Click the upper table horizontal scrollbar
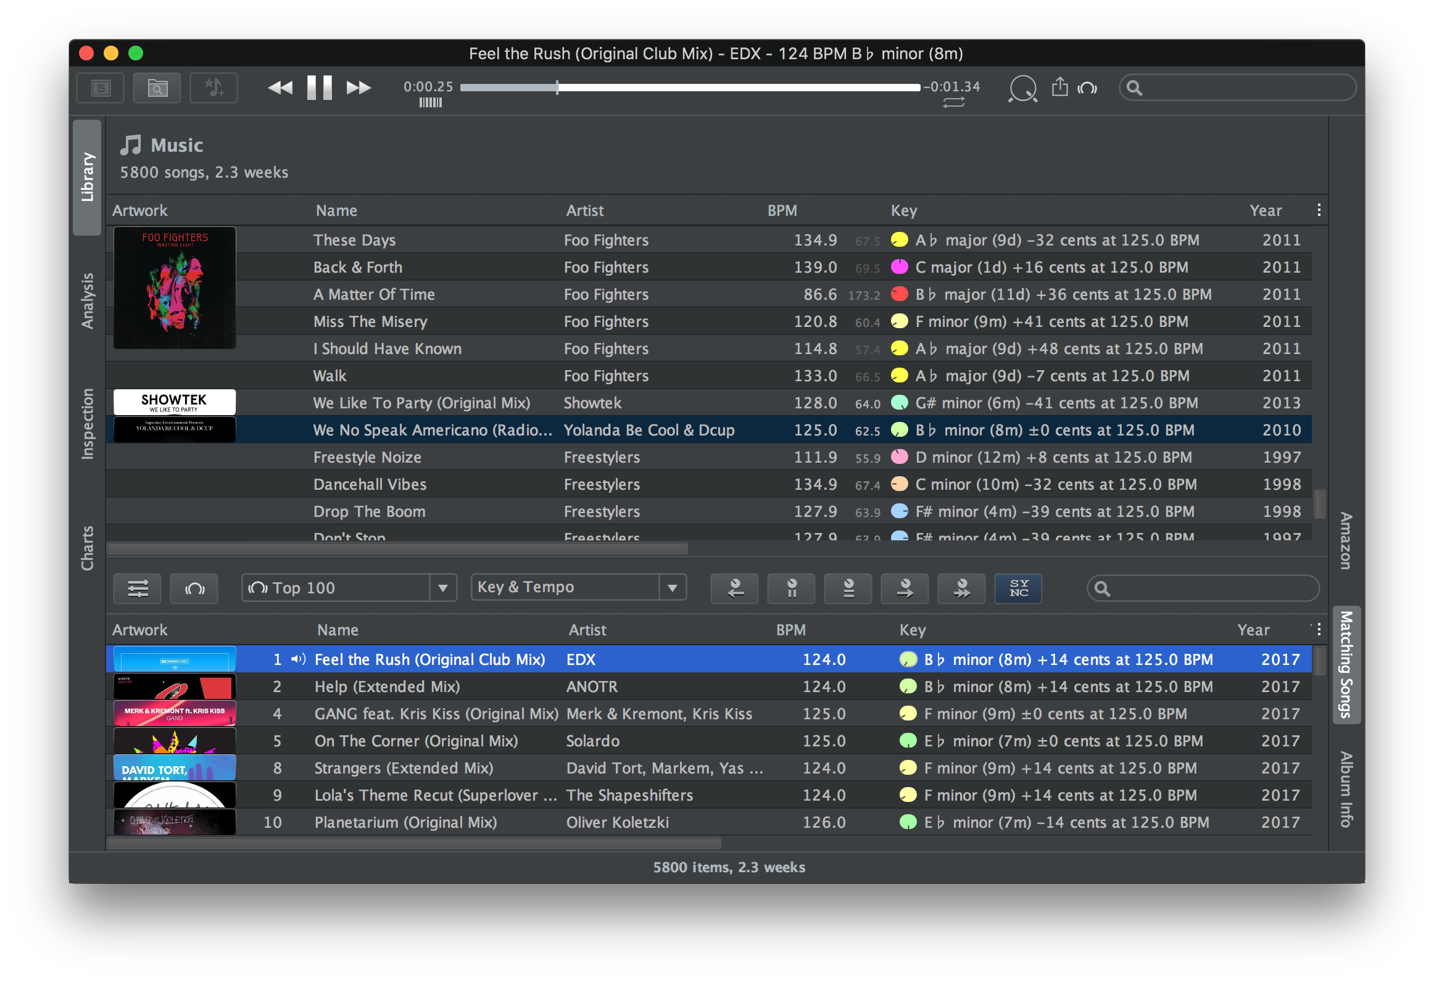Screen dimensions: 1434x982 (x=398, y=548)
